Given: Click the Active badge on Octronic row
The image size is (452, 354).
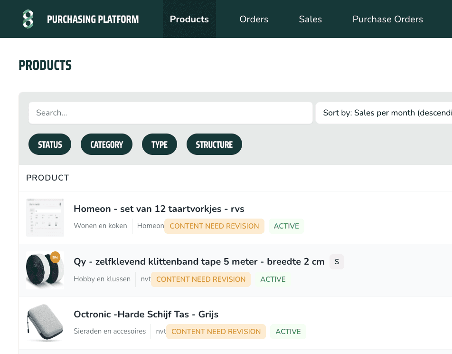Looking at the screenshot, I should coord(288,332).
